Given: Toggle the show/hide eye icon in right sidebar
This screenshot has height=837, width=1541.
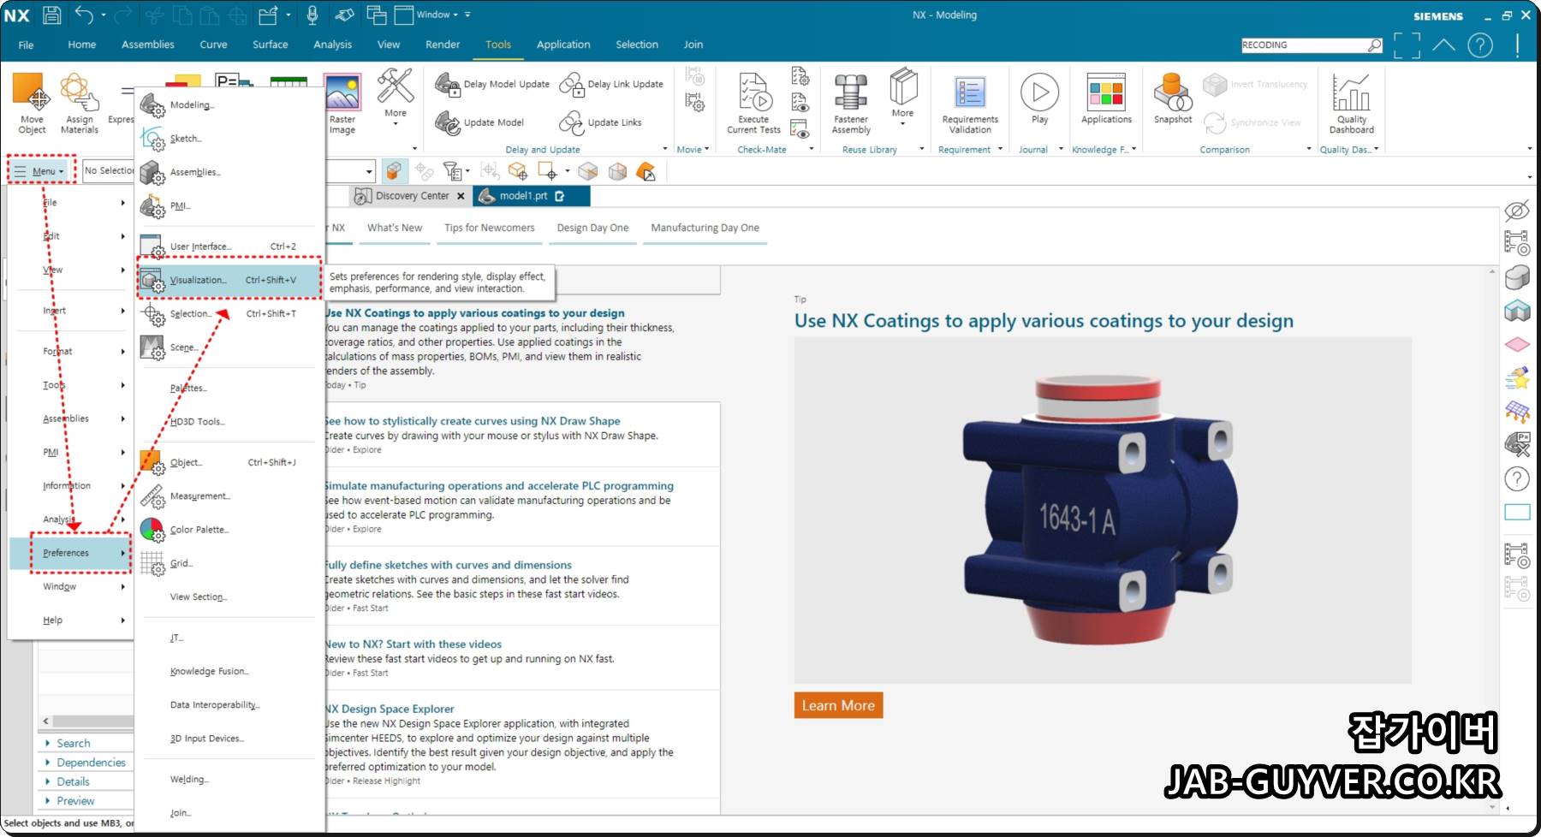Looking at the screenshot, I should click(x=1517, y=211).
